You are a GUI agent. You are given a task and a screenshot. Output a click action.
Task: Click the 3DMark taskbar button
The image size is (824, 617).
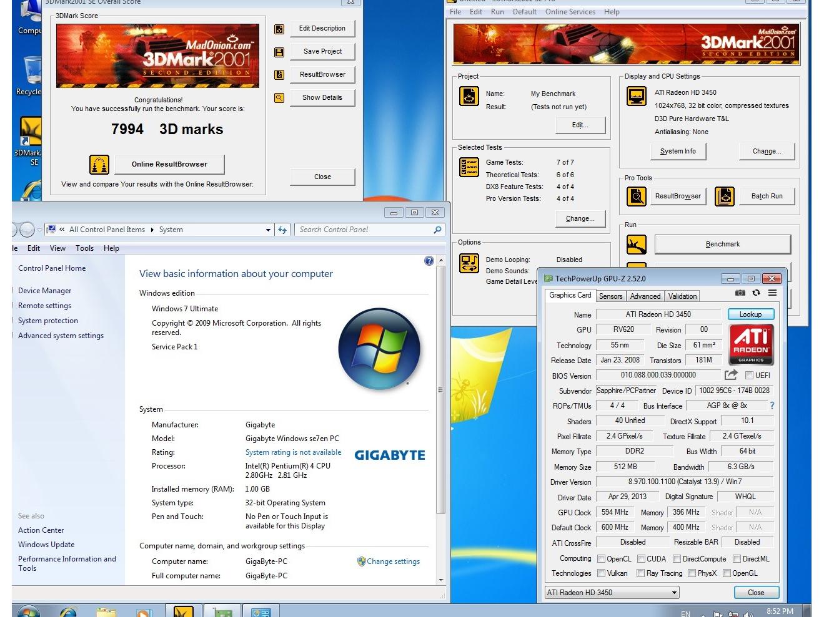click(x=183, y=611)
